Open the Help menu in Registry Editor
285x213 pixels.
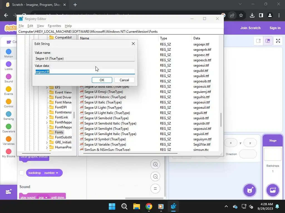click(68, 26)
